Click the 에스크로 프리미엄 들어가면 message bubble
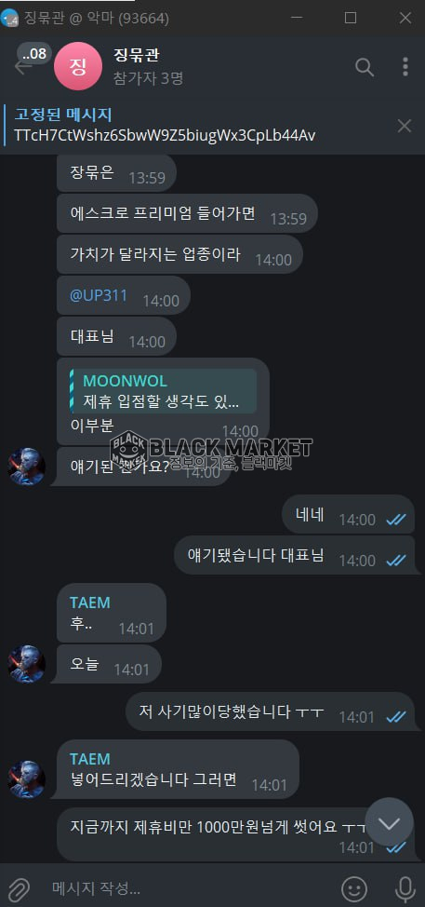 click(x=187, y=213)
